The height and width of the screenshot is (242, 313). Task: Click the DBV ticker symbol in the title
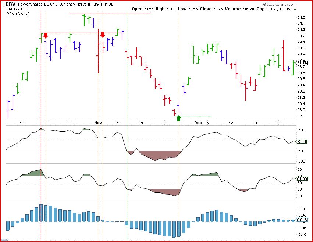[11, 4]
